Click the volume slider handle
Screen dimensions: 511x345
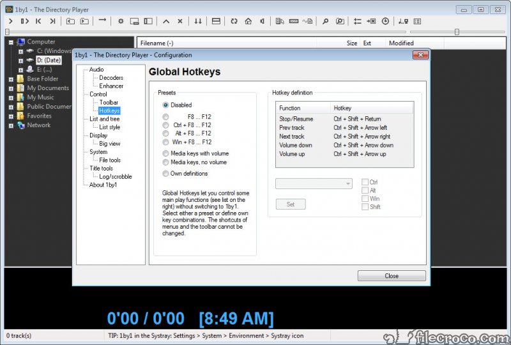[x=457, y=32]
